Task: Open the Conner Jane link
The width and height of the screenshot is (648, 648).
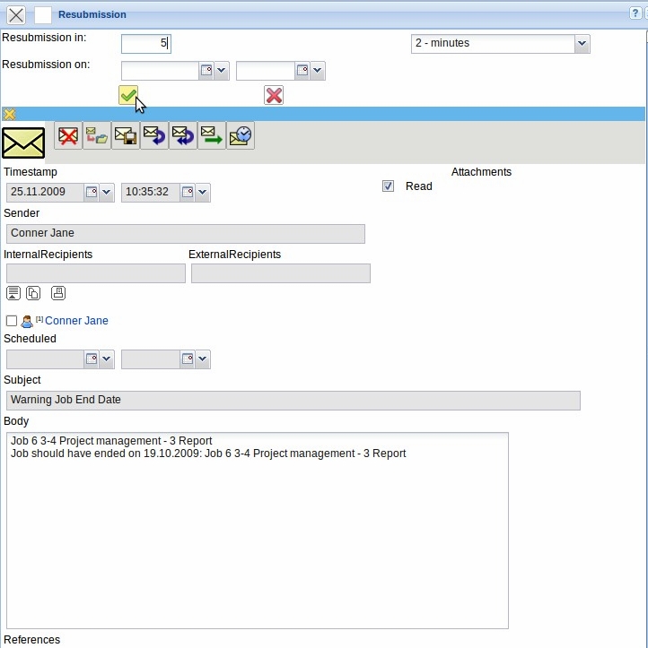Action: coord(76,321)
